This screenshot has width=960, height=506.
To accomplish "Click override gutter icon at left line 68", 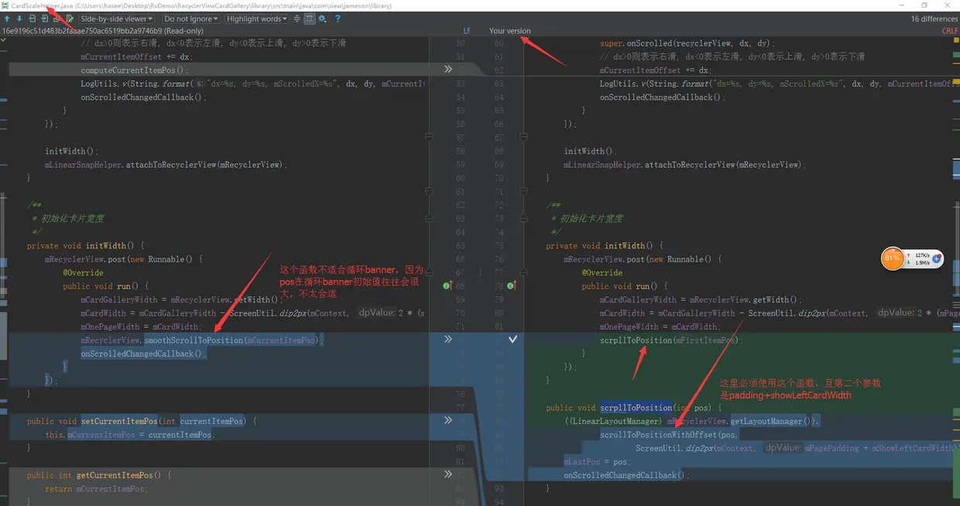I will [447, 285].
